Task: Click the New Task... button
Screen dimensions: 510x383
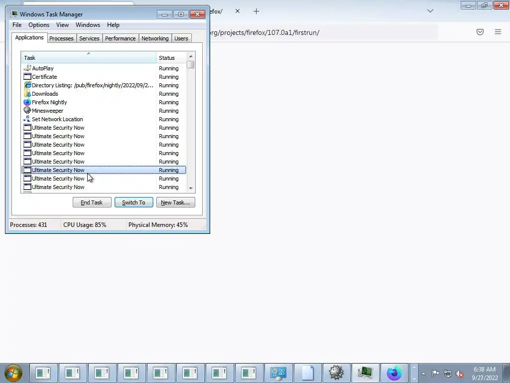Action: point(175,202)
